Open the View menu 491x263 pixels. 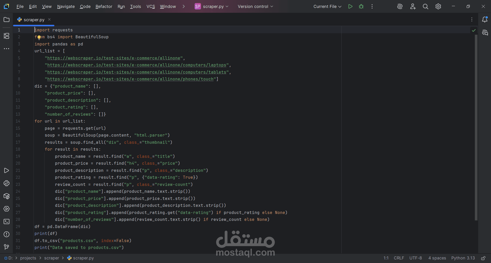click(x=47, y=6)
